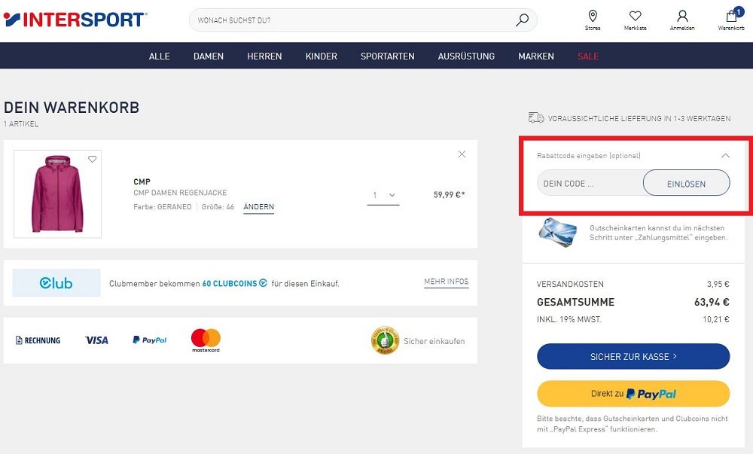The height and width of the screenshot is (454, 753).
Task: Open the DAMEN menu
Action: [x=209, y=56]
